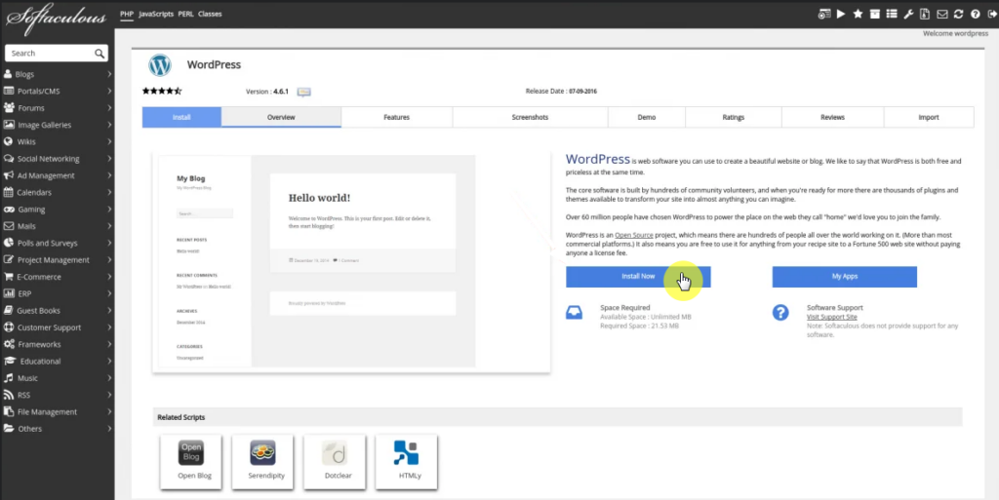Select the JavaScripts menu item

click(x=156, y=14)
